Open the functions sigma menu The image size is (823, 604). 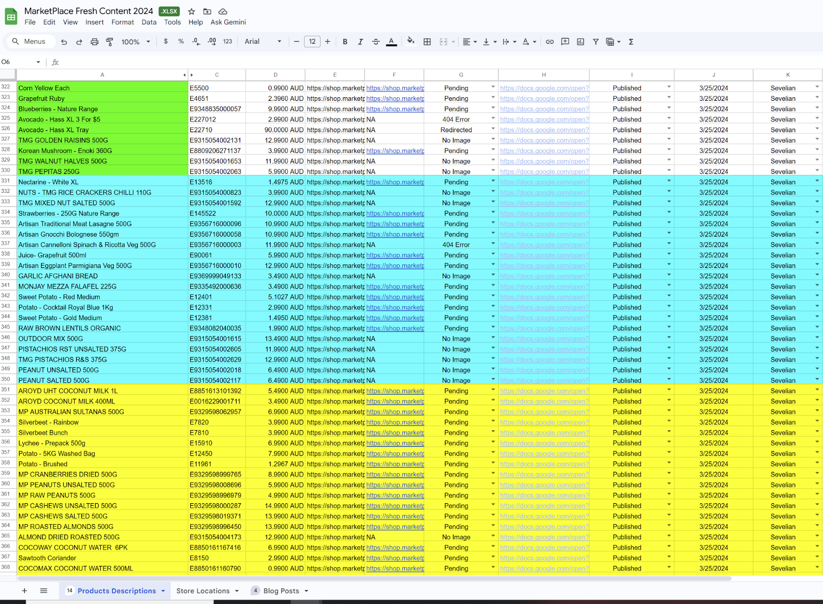[631, 42]
